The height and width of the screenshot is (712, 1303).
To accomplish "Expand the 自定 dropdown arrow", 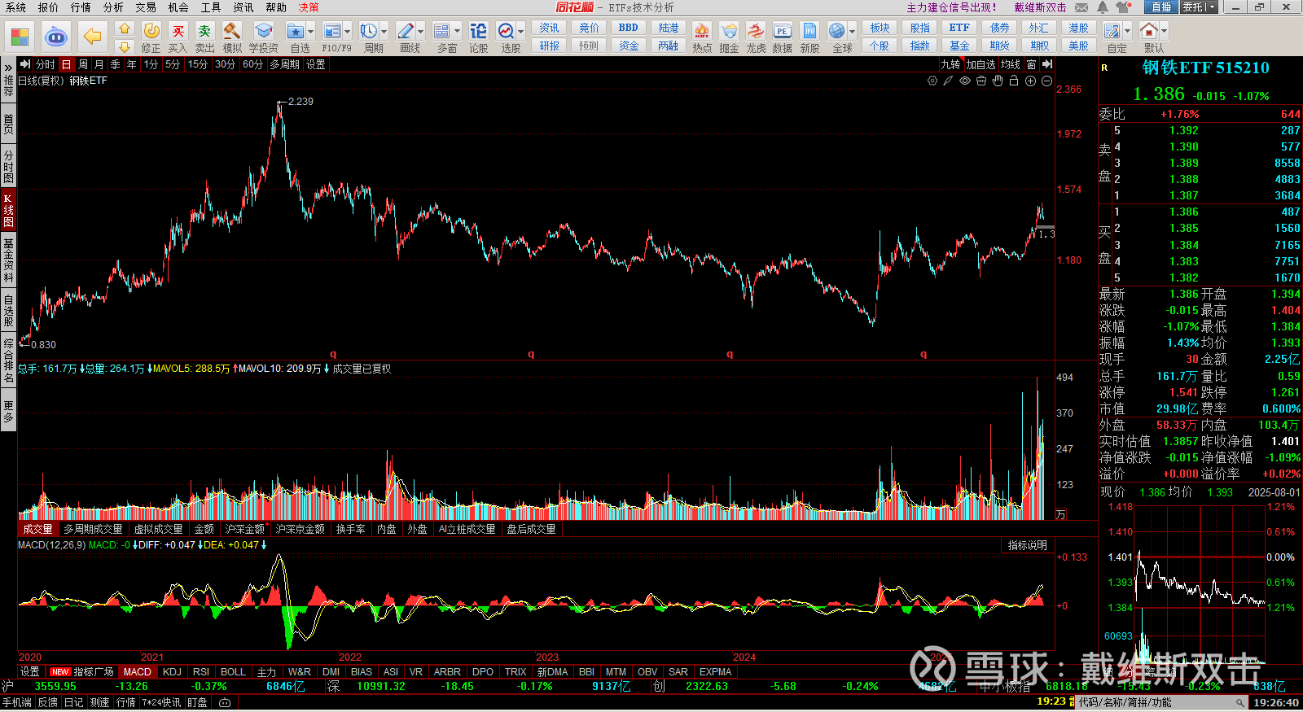I will pos(1127,32).
